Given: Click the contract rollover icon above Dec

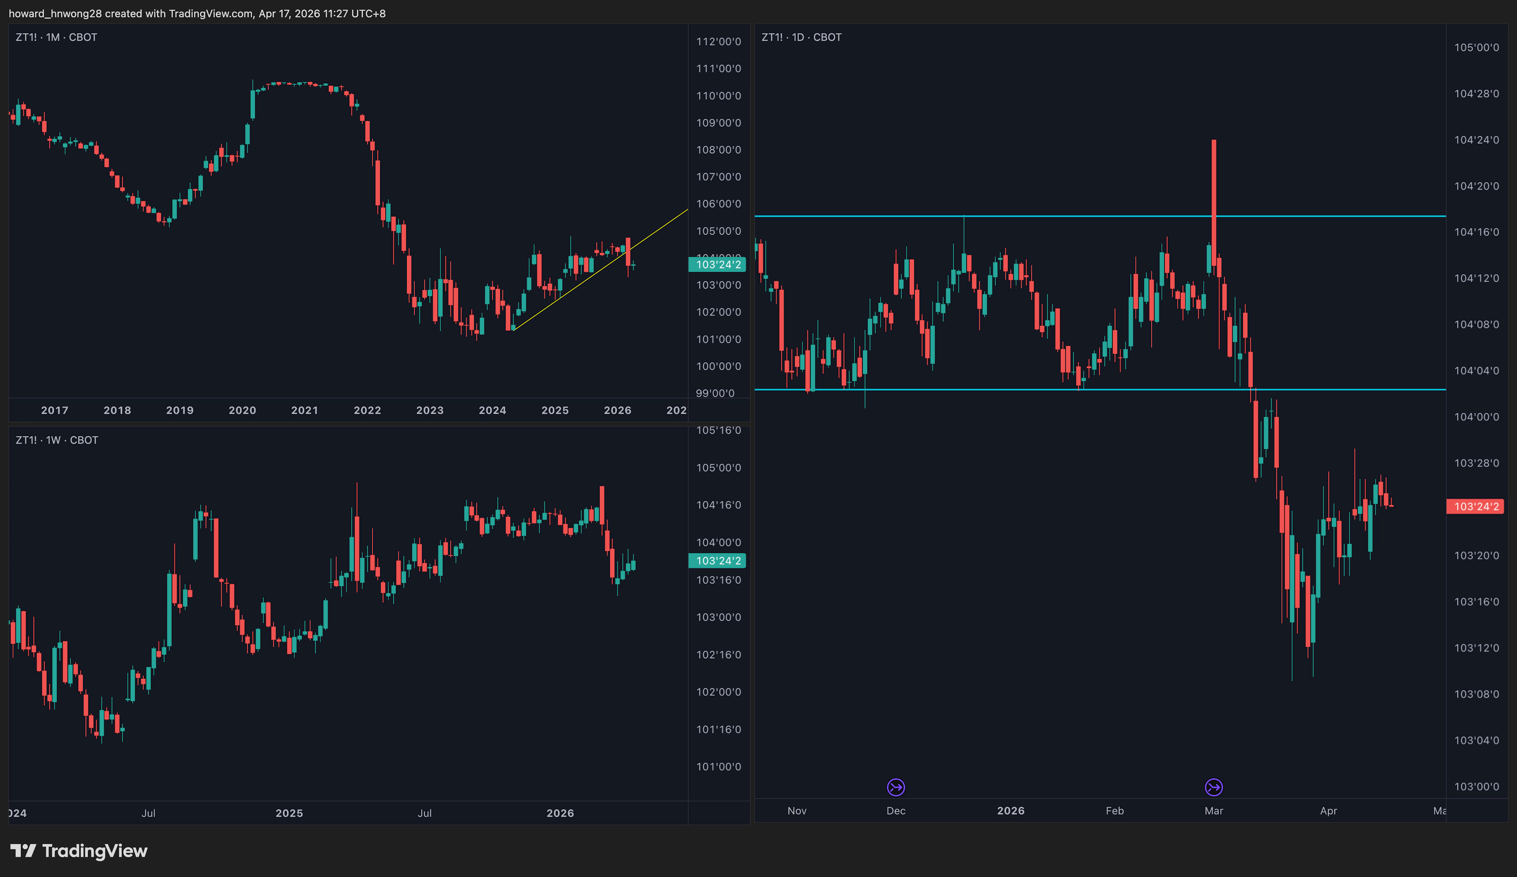Looking at the screenshot, I should [896, 787].
